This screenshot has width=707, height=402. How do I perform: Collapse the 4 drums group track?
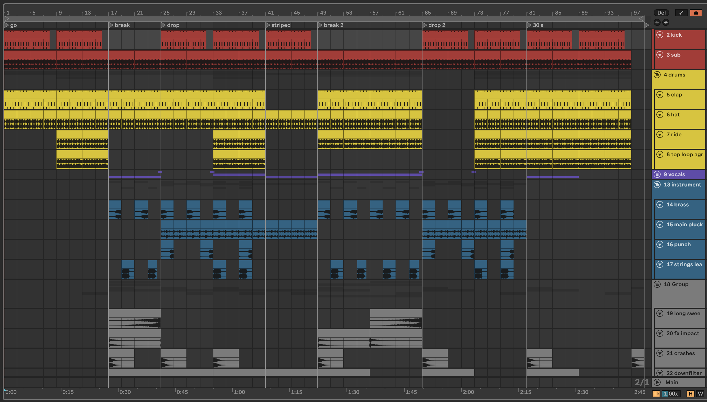pyautogui.click(x=657, y=75)
